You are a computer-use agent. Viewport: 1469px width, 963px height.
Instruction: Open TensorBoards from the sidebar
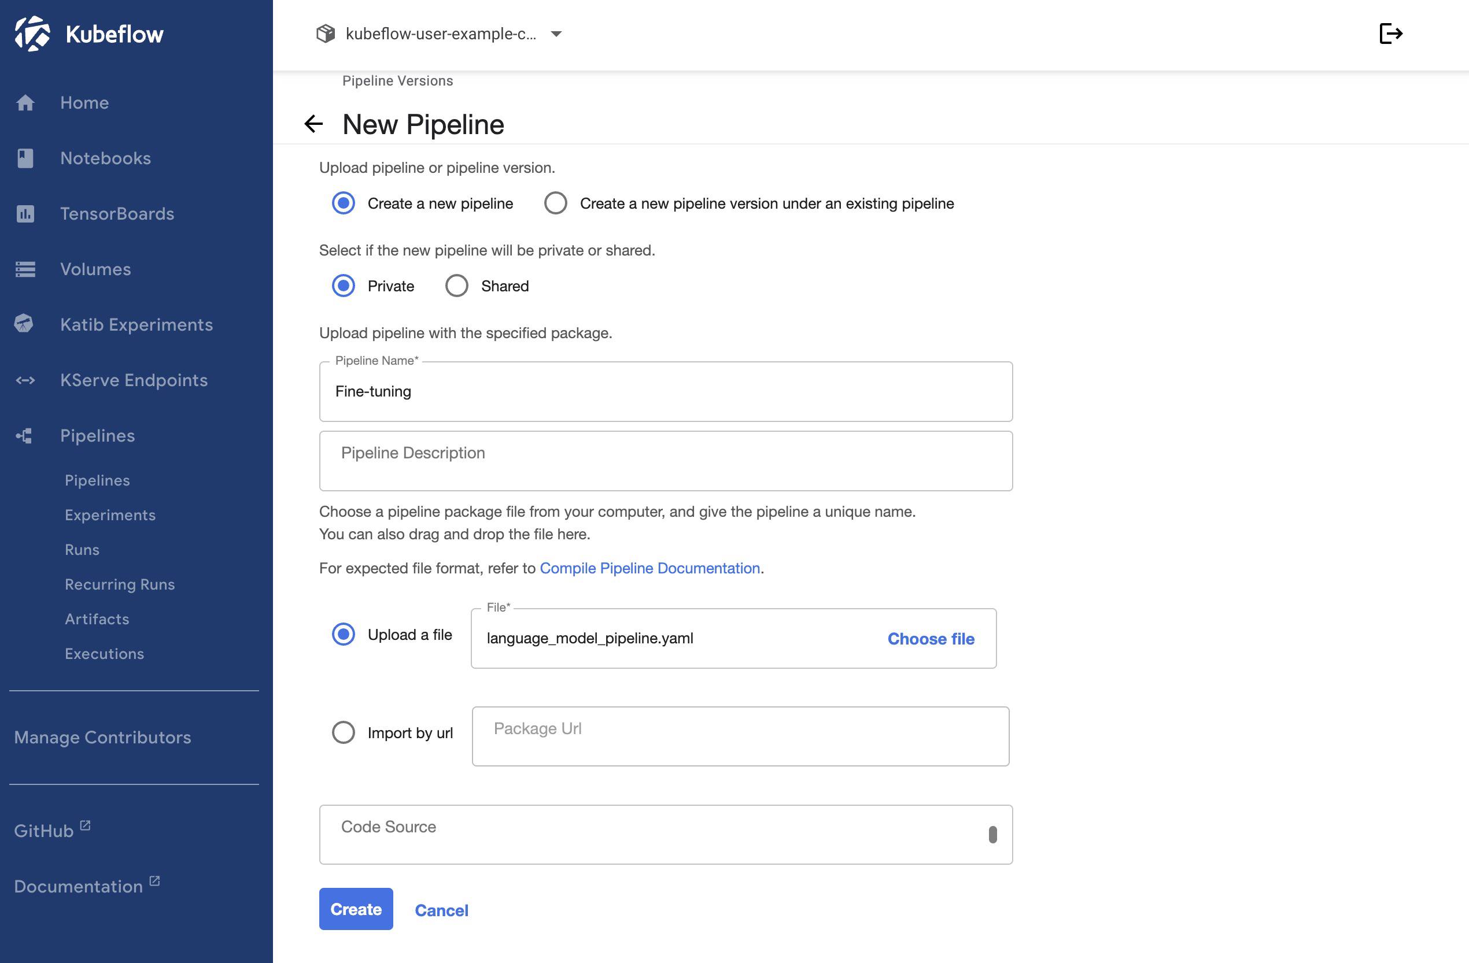(117, 213)
